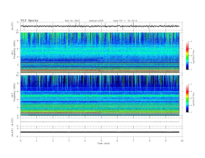
Task: Click the "ch.1(V)" waveform axis label
Action: 12,26
